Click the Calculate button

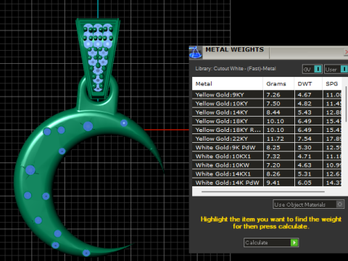coord(271,242)
